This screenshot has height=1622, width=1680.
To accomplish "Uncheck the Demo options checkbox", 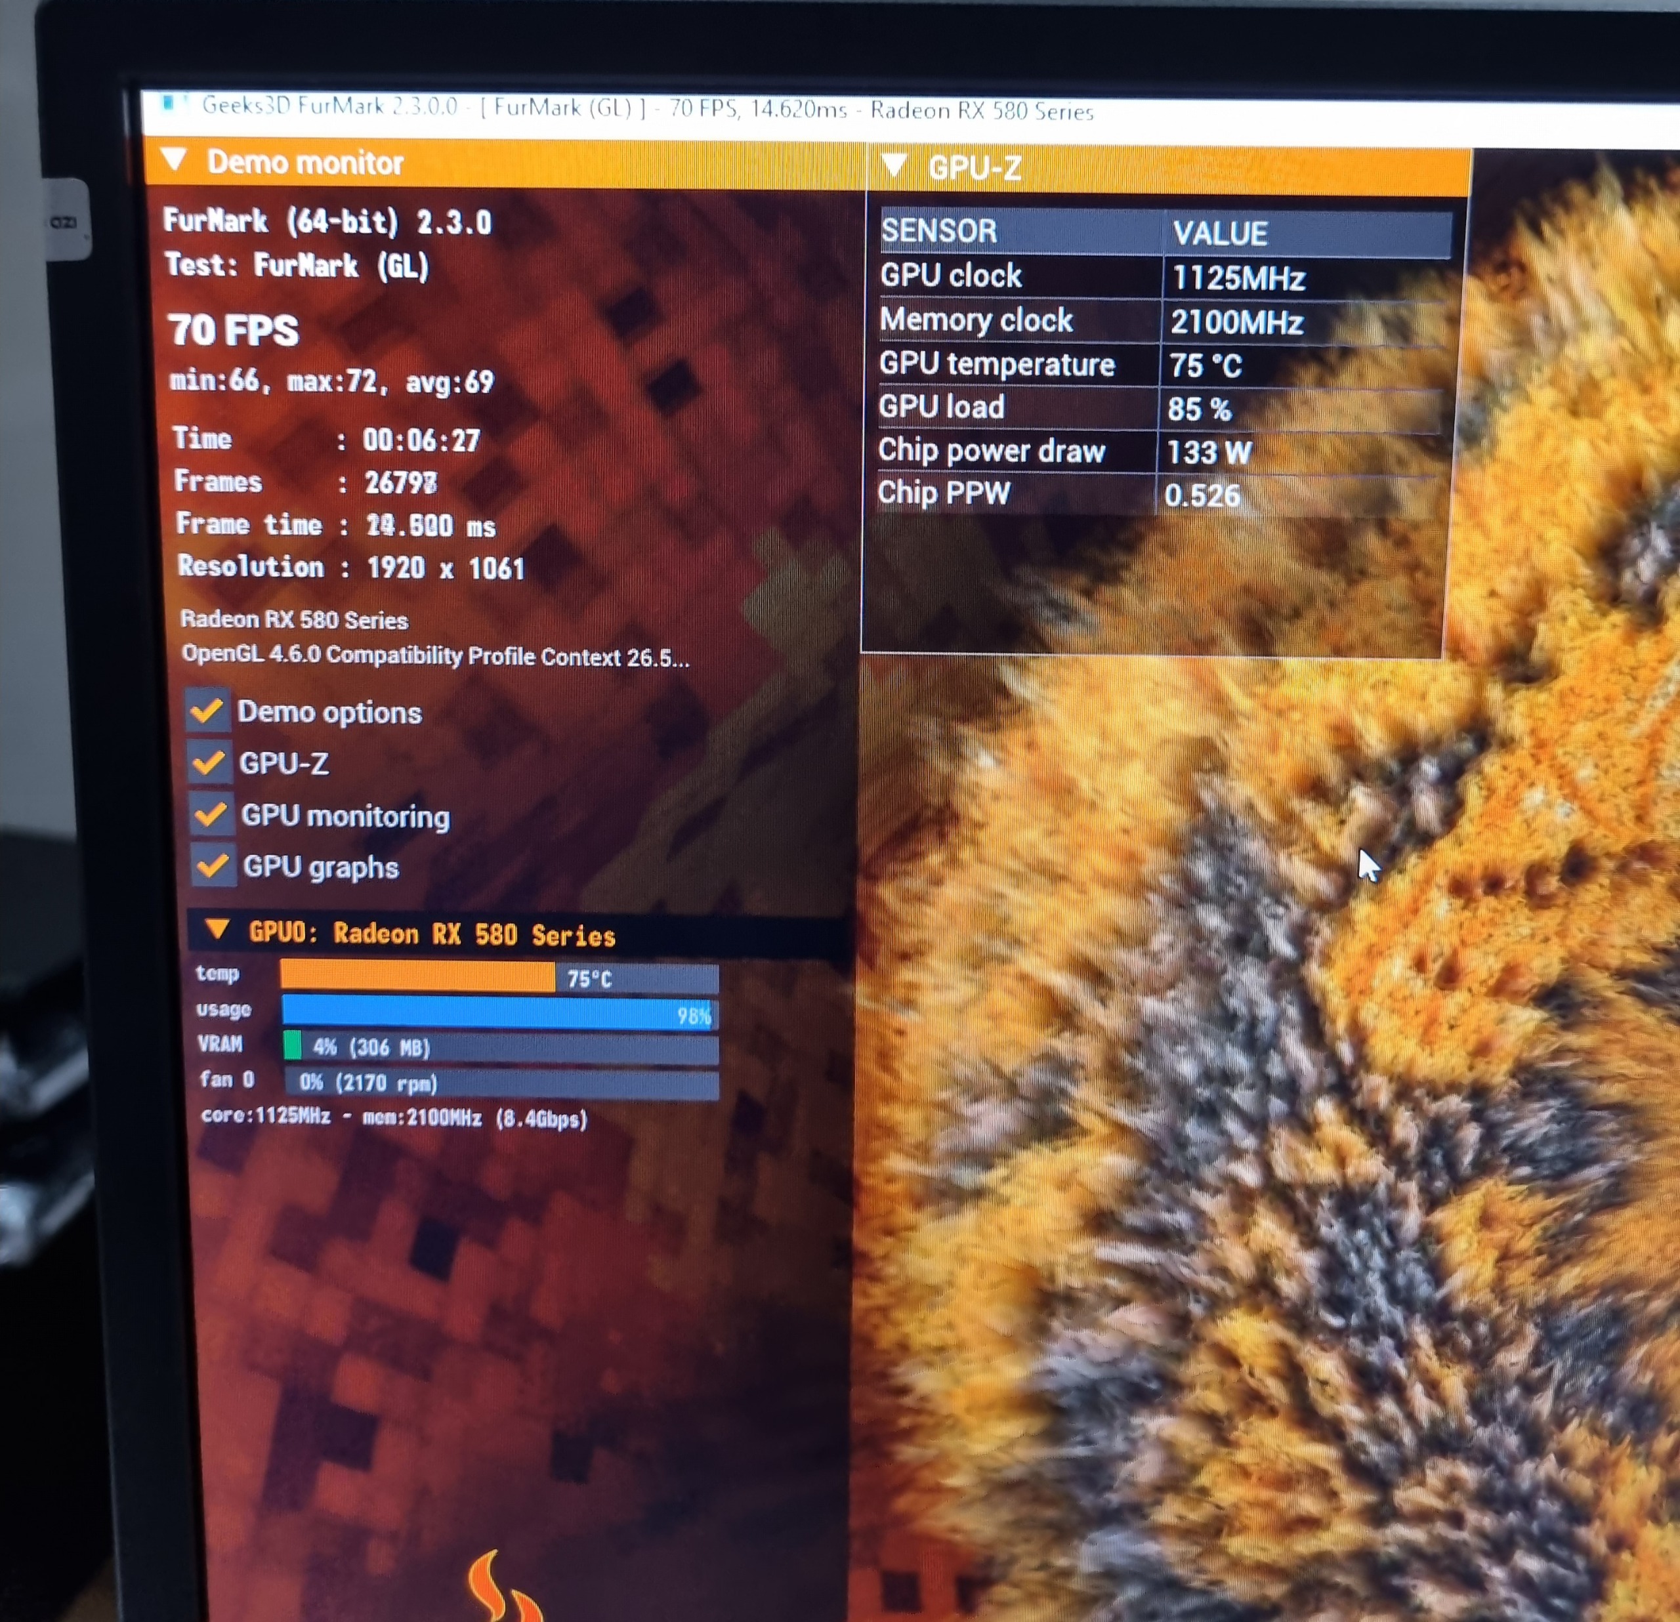I will click(x=207, y=709).
